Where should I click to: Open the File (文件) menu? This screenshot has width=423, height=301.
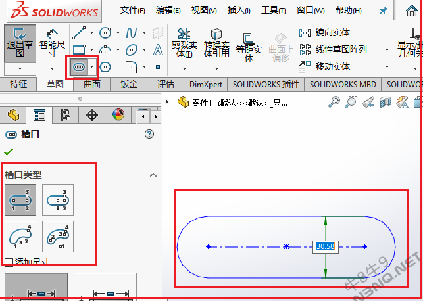[x=132, y=11]
